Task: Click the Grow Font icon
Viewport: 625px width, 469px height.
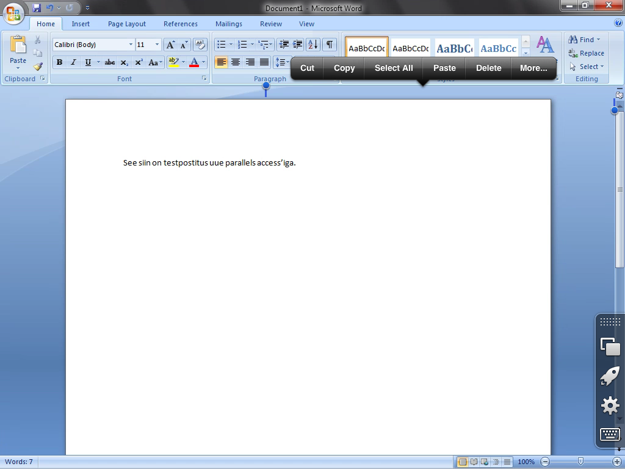Action: click(171, 45)
